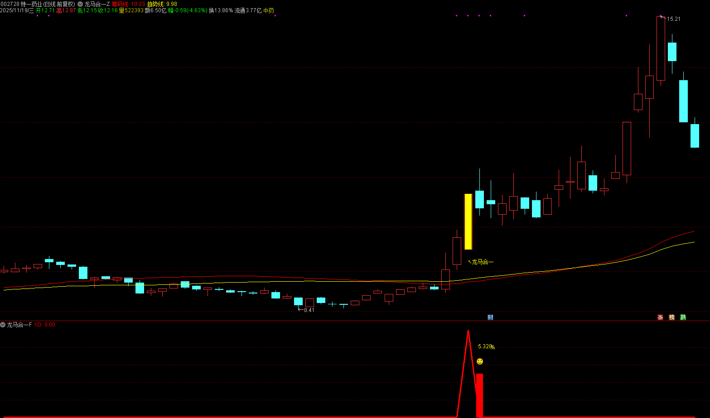The height and width of the screenshot is (418, 710).
Task: Click the blue 财 finance marker icon
Action: [490, 317]
